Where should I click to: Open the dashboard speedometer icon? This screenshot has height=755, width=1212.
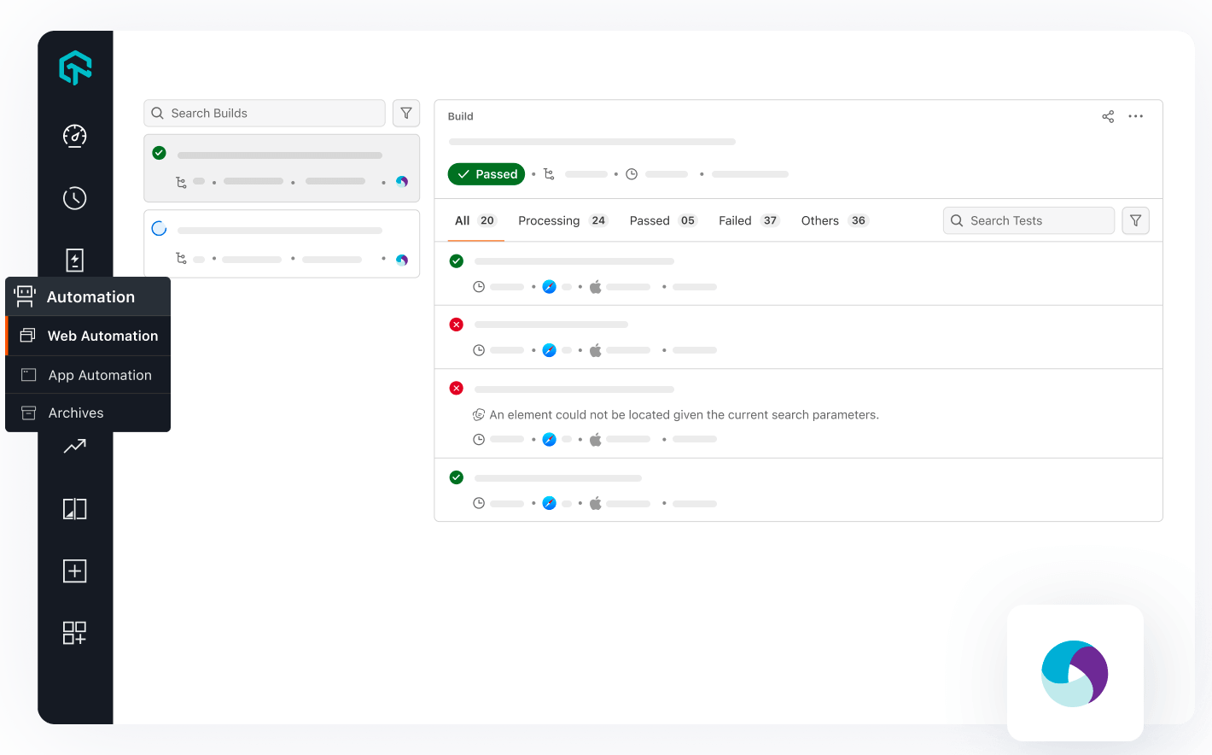click(75, 136)
